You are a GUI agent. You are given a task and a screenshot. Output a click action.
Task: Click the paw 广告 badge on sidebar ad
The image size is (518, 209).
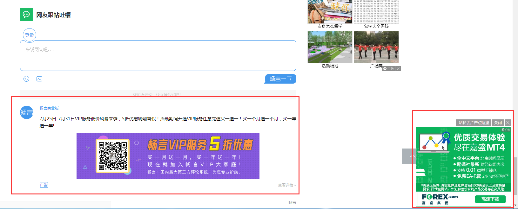click(389, 69)
